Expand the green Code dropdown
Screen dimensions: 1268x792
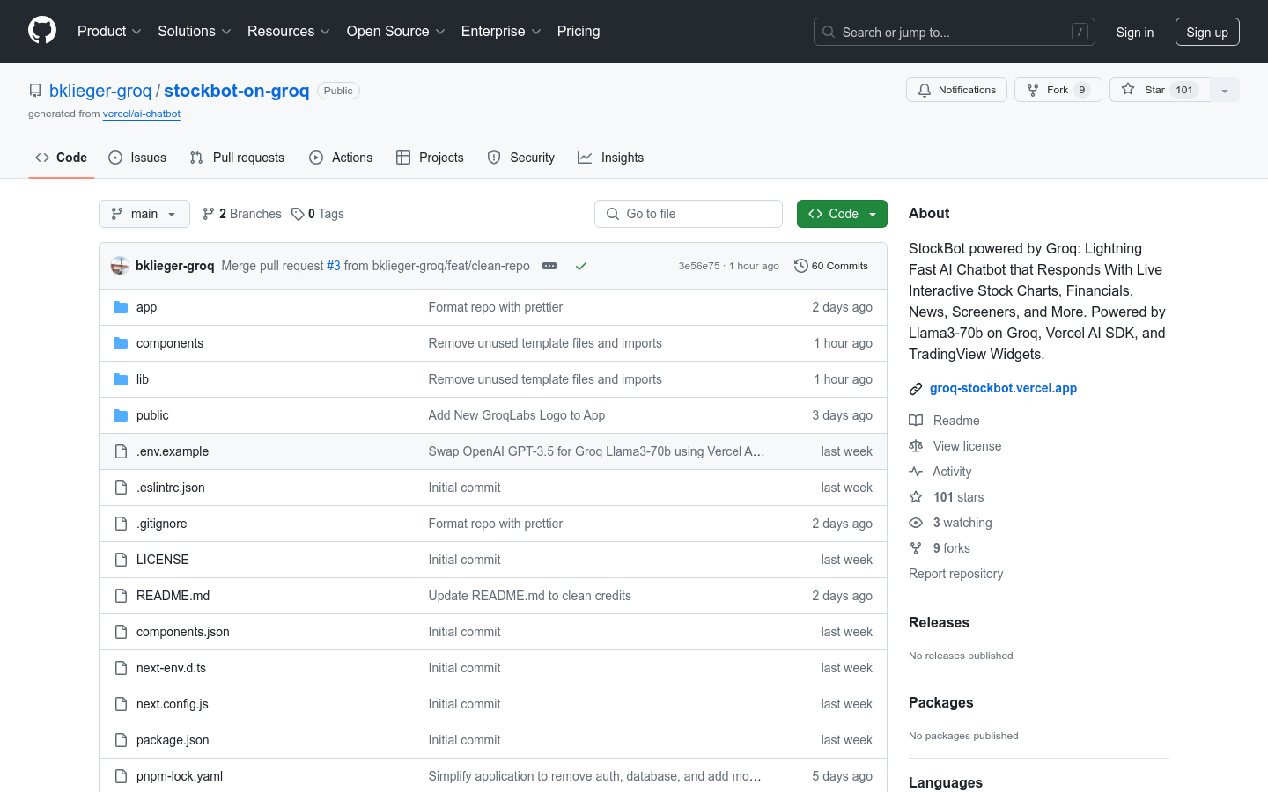[x=842, y=214]
